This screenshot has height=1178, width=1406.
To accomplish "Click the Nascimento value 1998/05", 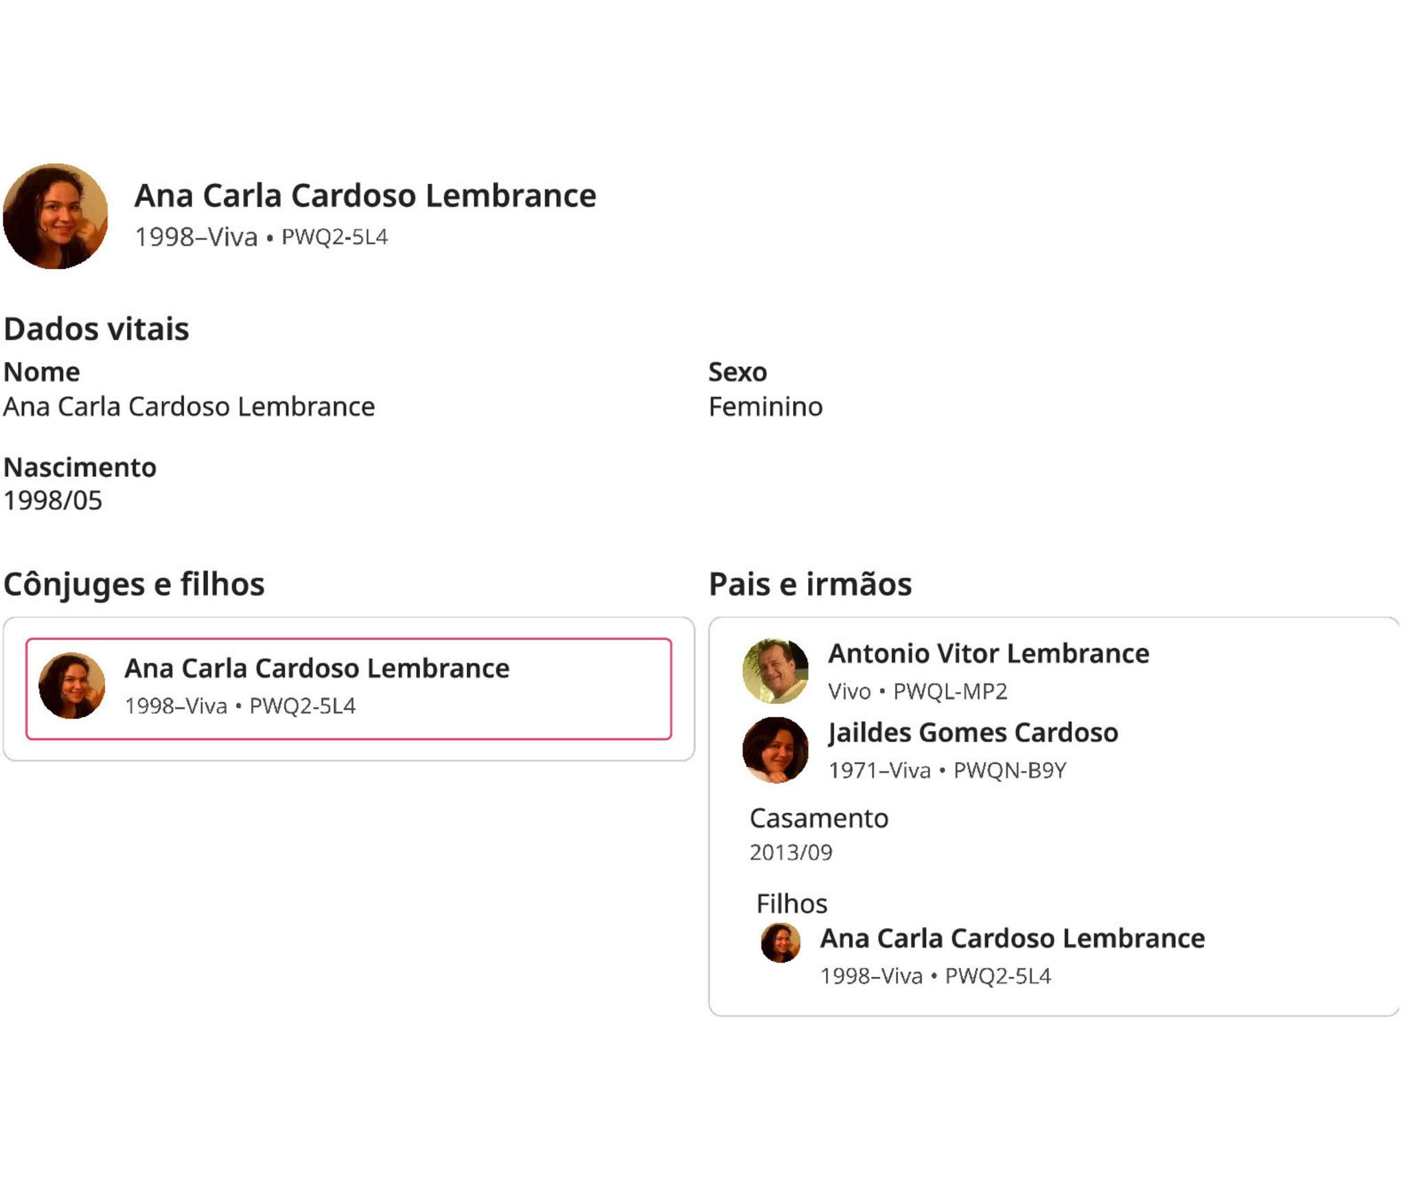I will coord(53,500).
